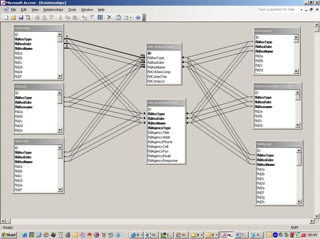Select fldAgencyEmail in tblCommNotifPOC
The image size is (320, 239).
tap(159, 156)
